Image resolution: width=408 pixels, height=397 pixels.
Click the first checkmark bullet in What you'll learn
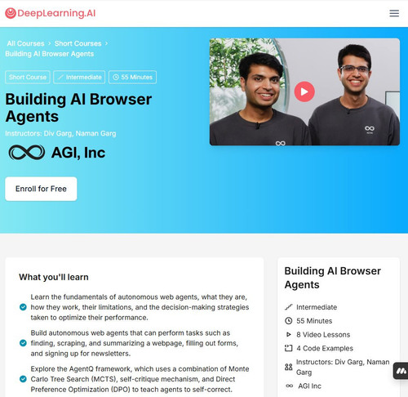pos(23,307)
